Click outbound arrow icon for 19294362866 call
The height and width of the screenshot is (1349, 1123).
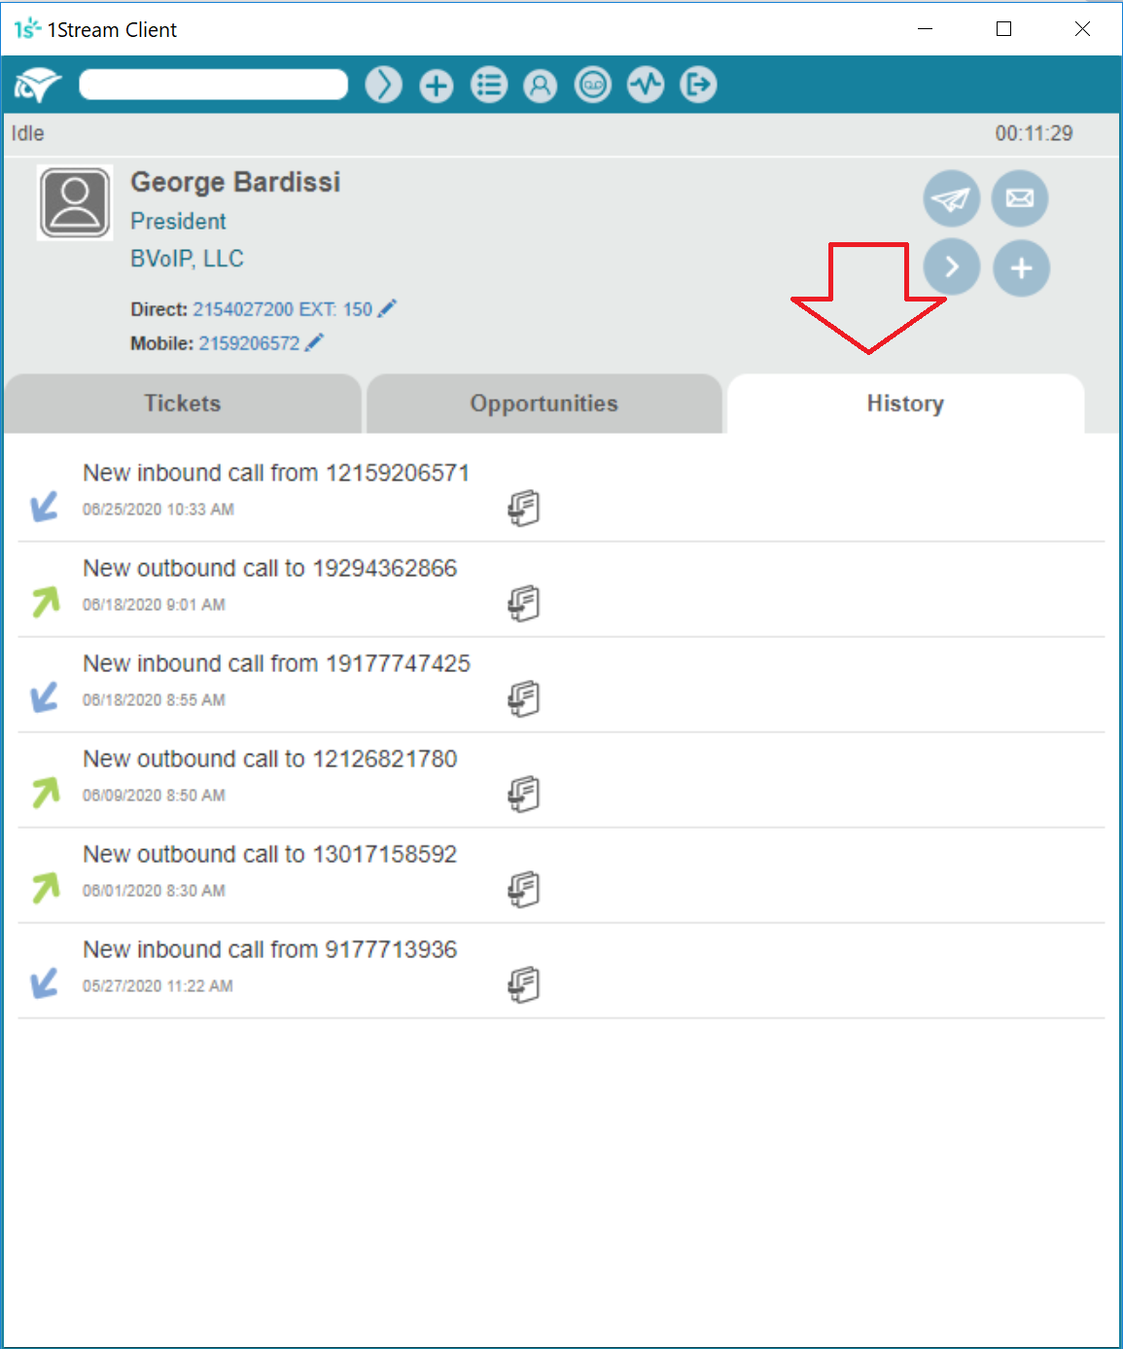[x=45, y=602]
